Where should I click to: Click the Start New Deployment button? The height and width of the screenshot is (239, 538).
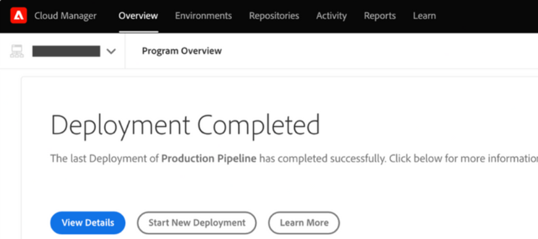click(x=197, y=223)
